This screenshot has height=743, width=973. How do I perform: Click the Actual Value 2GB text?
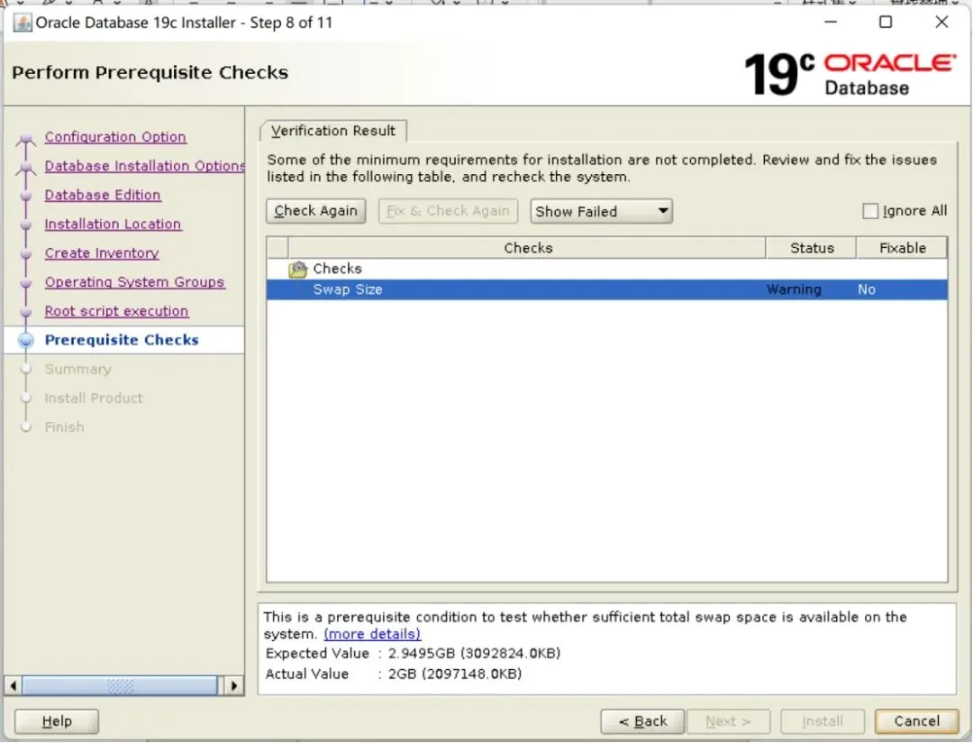[455, 674]
